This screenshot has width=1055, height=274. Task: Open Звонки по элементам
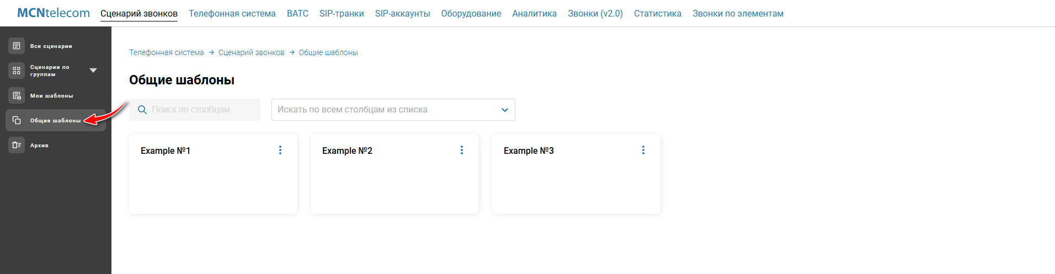pyautogui.click(x=738, y=13)
